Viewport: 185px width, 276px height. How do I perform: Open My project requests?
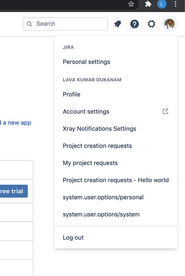[x=116, y=163]
